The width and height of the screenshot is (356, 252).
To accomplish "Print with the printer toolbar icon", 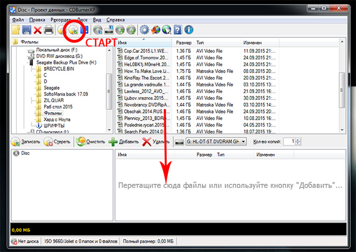I will pos(49,30).
